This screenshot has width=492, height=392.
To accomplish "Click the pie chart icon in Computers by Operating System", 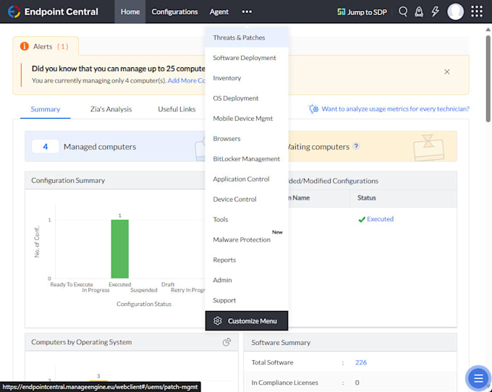I will 226,342.
